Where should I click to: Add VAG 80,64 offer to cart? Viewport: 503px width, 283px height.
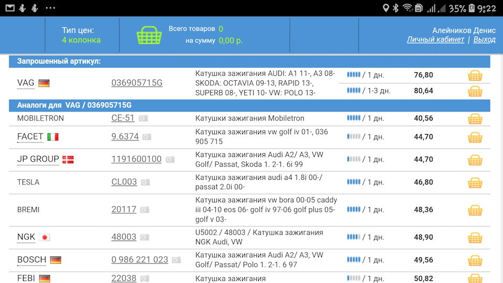[475, 91]
